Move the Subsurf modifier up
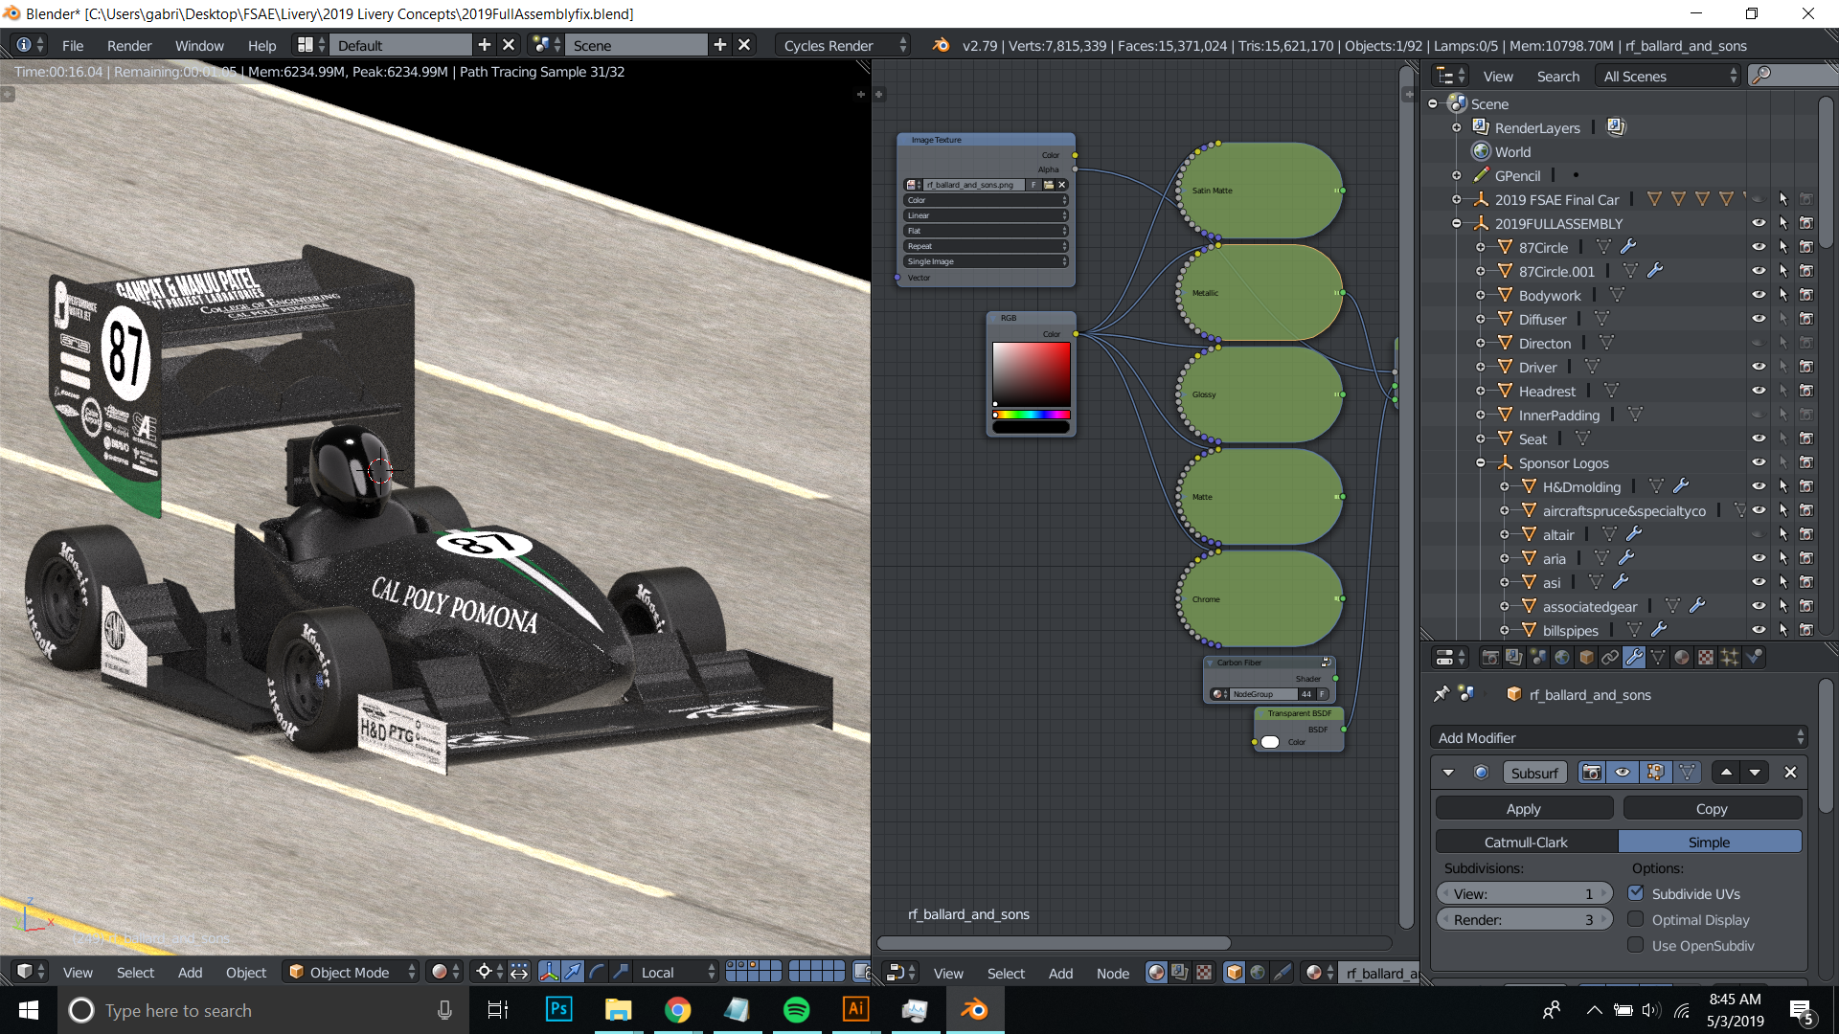Screen dimensions: 1839x1034 click(x=1726, y=773)
